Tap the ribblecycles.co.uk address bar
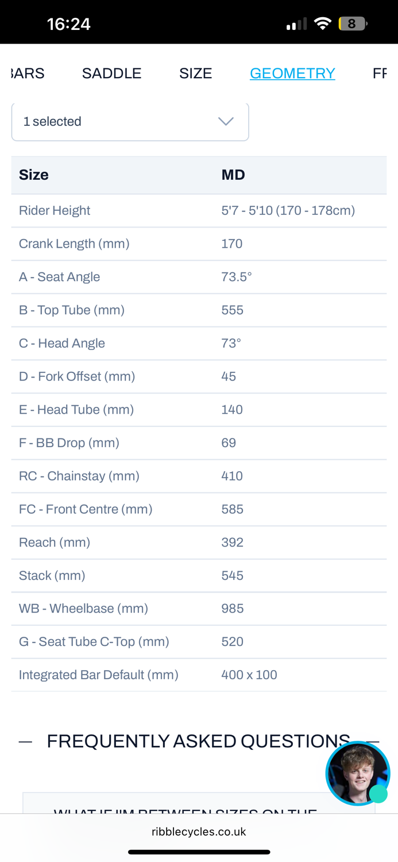Viewport: 398px width, 862px height. (x=199, y=832)
